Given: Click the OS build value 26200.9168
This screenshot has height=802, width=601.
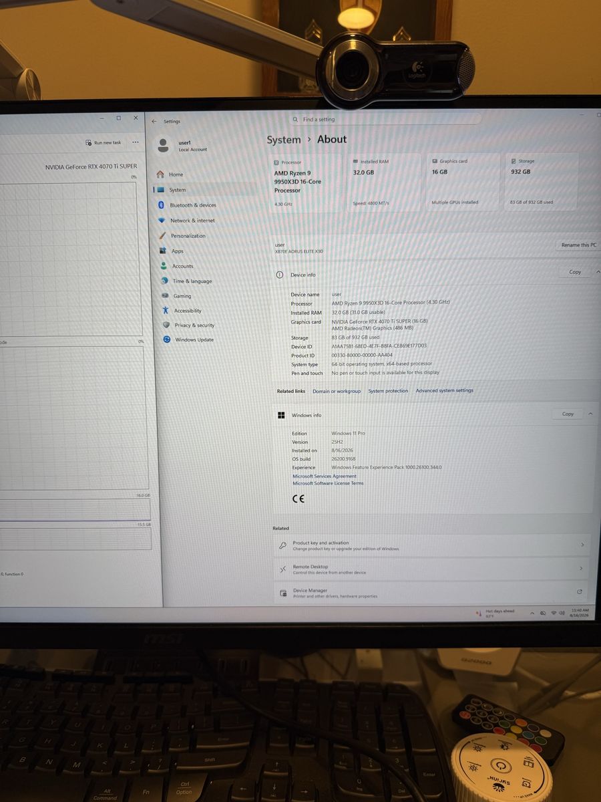Looking at the screenshot, I should (343, 459).
